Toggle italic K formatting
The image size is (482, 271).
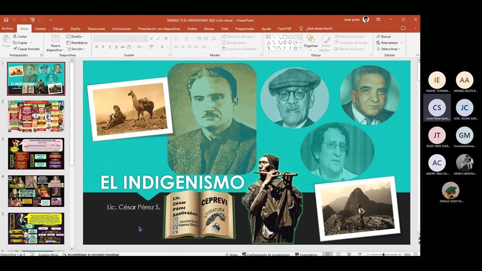pyautogui.click(x=103, y=47)
